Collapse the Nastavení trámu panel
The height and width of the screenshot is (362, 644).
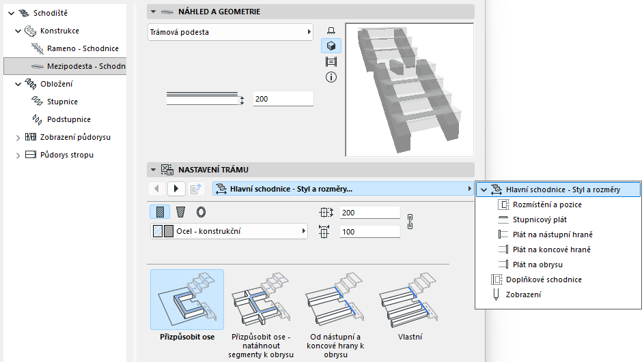tap(153, 170)
